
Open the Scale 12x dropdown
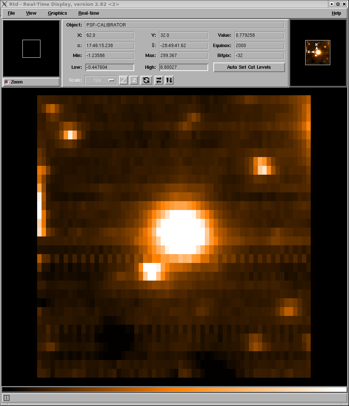tap(101, 80)
